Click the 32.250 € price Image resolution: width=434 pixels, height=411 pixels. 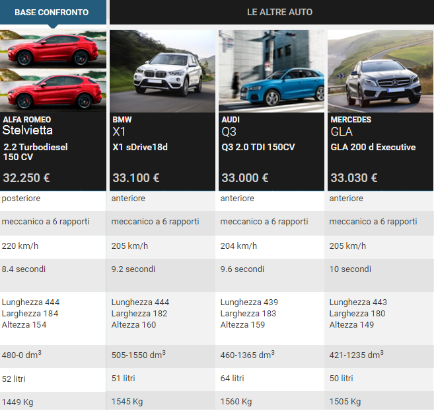26,178
